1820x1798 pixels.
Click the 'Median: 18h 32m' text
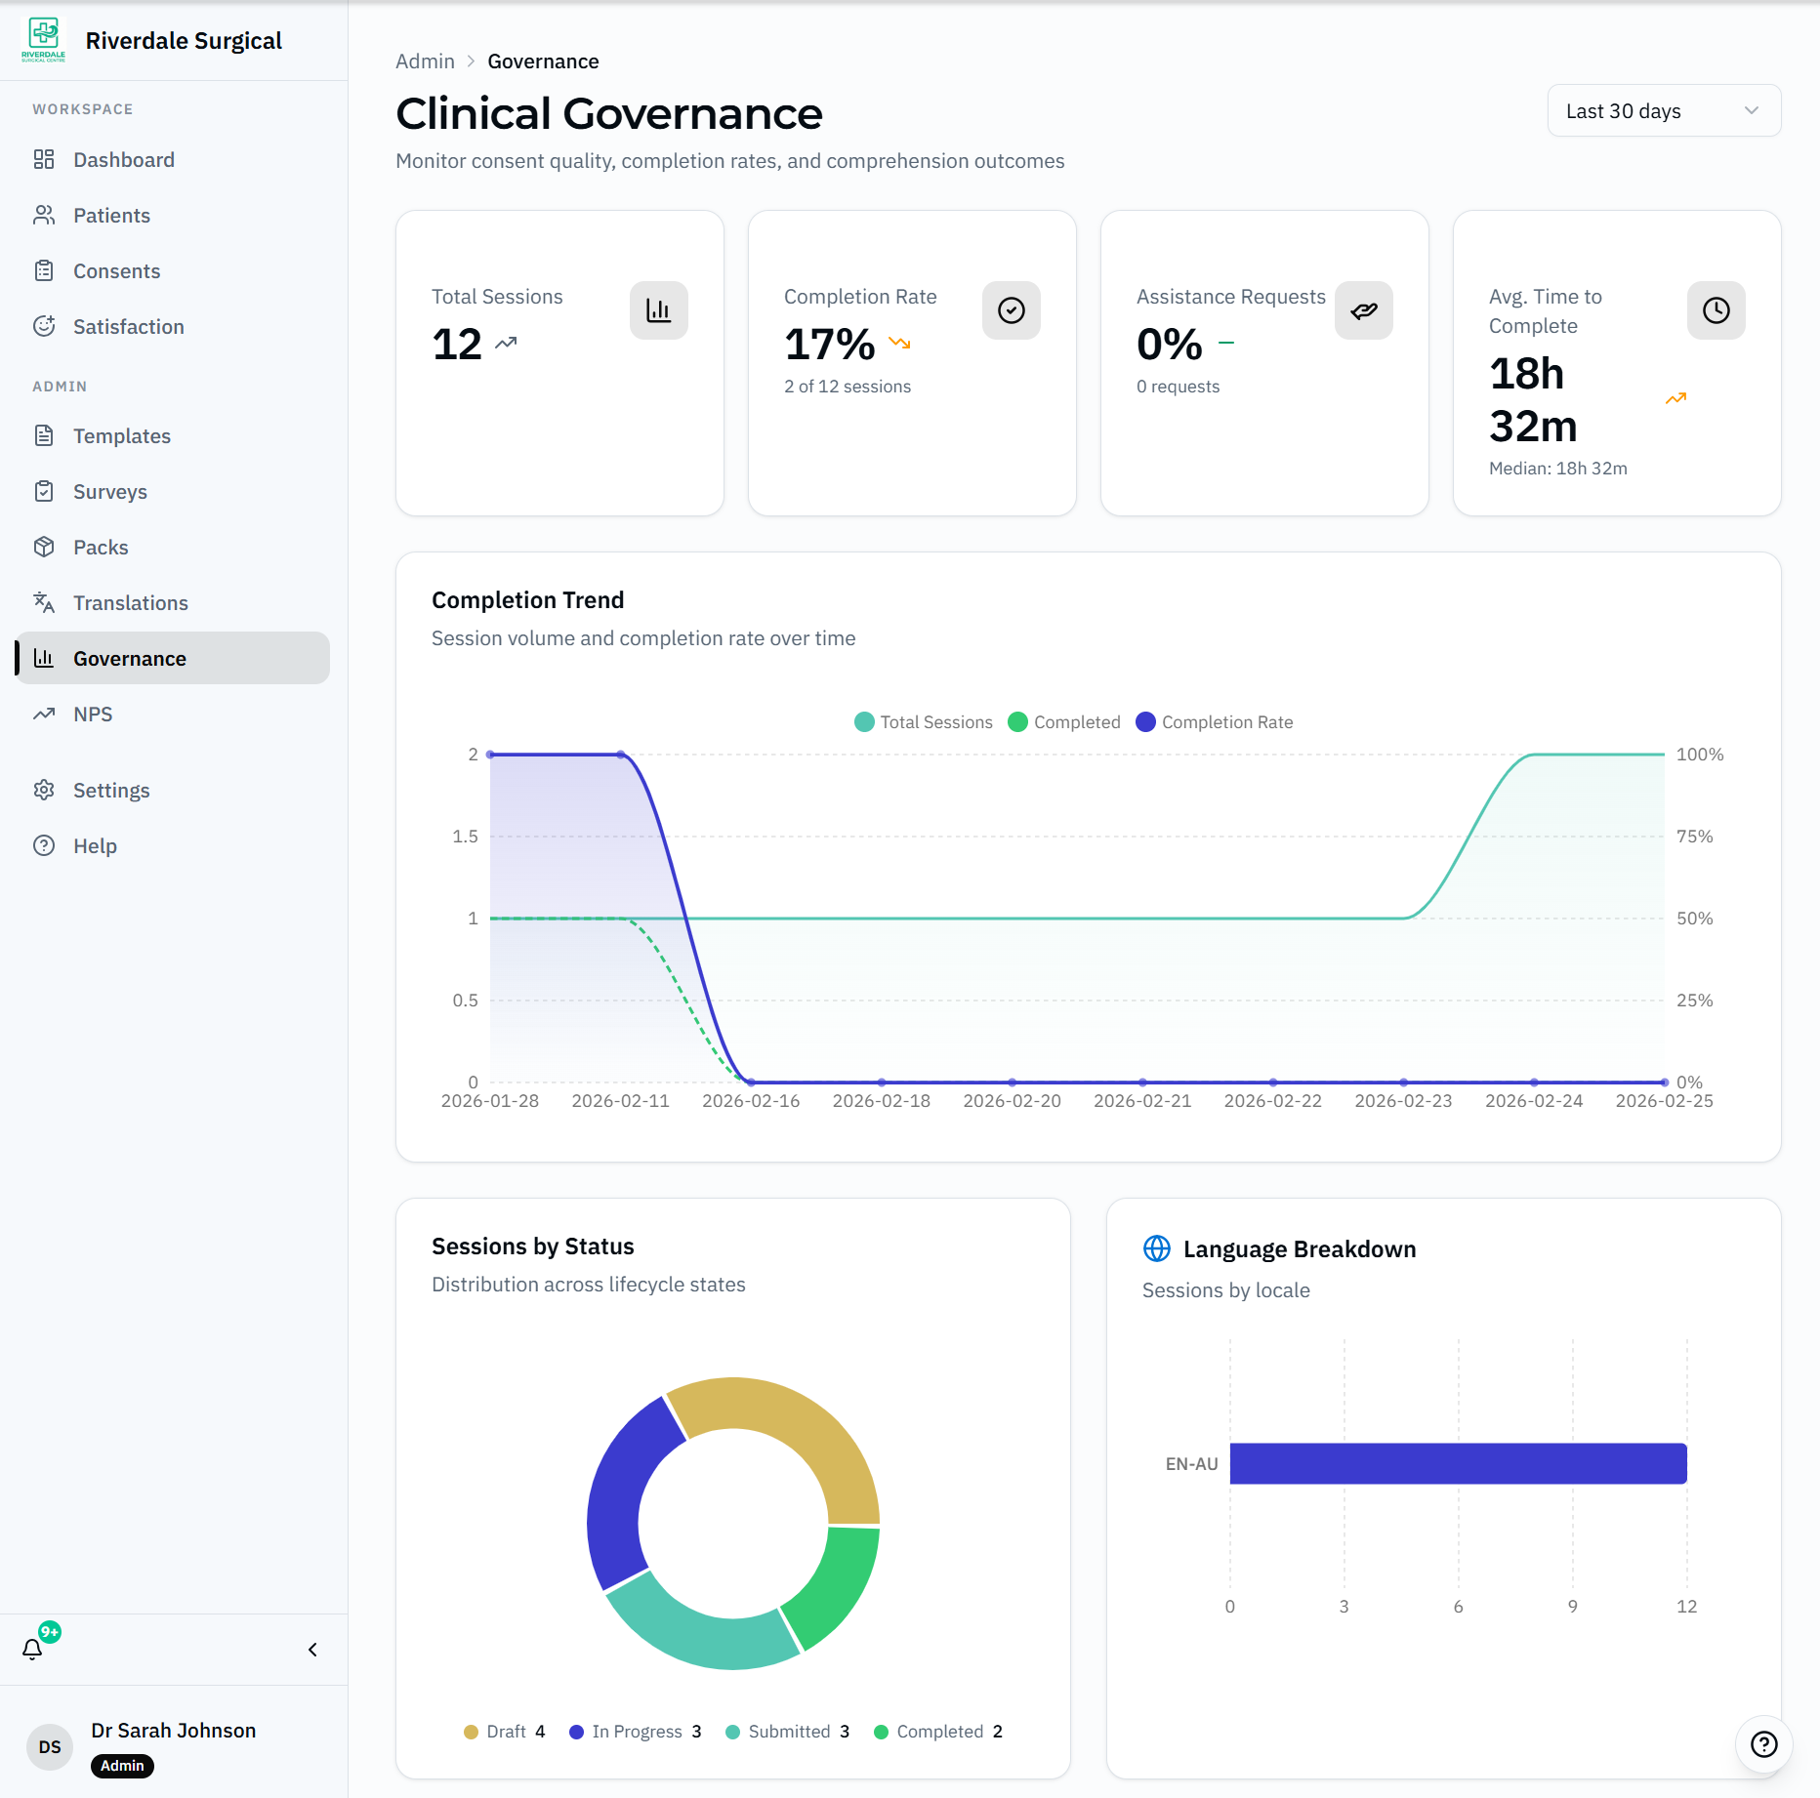click(x=1558, y=469)
